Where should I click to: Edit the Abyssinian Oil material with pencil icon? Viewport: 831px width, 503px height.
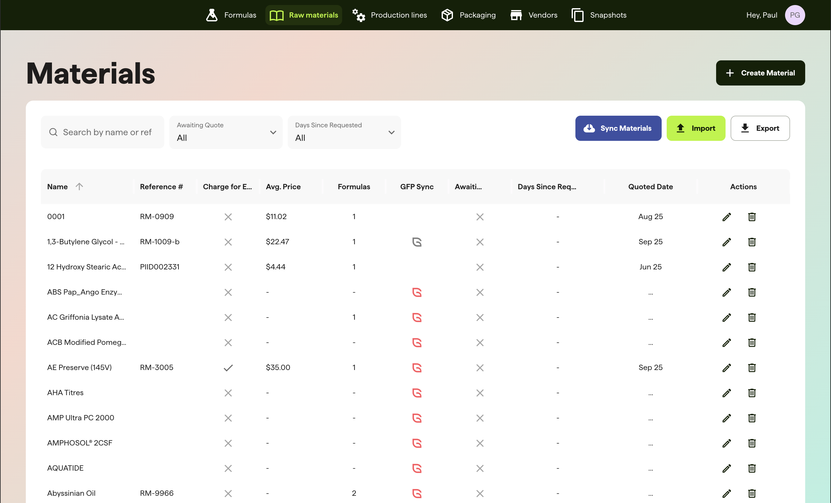click(727, 494)
